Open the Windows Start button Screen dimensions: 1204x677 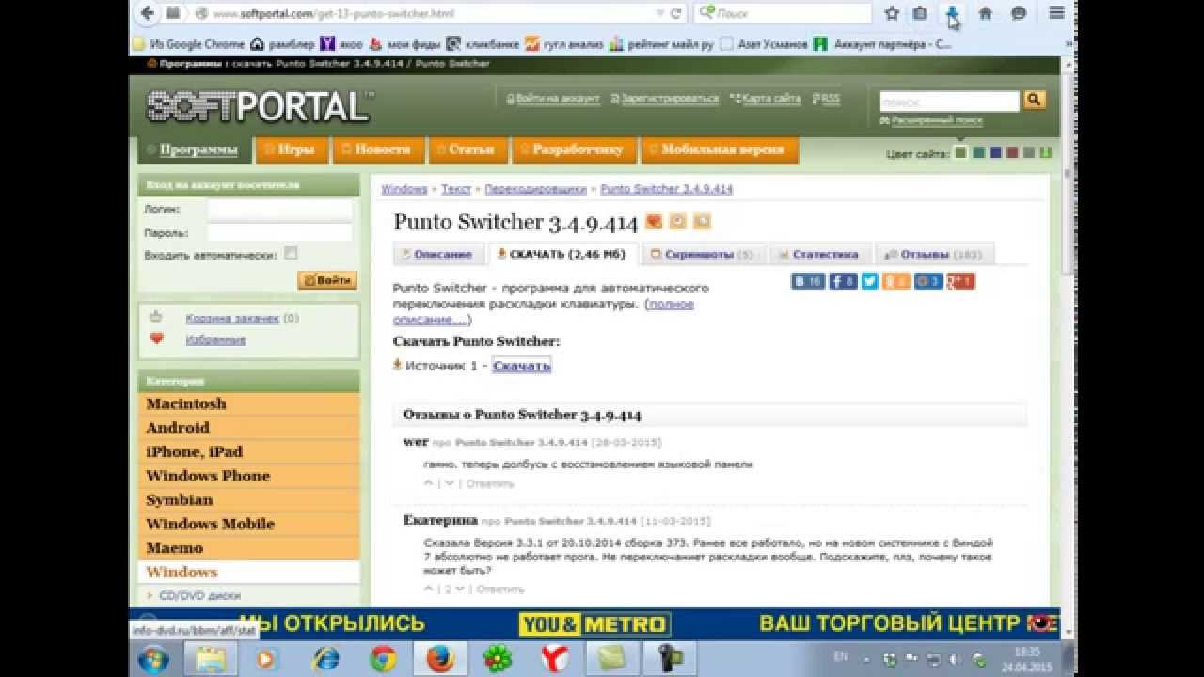[153, 660]
